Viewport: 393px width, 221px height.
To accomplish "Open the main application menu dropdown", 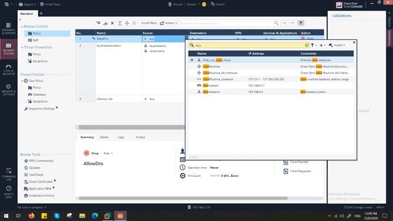I will coord(8,4).
